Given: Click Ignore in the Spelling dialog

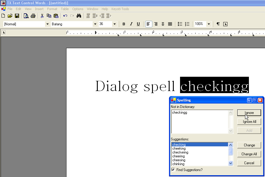Looking at the screenshot, I should (x=249, y=113).
